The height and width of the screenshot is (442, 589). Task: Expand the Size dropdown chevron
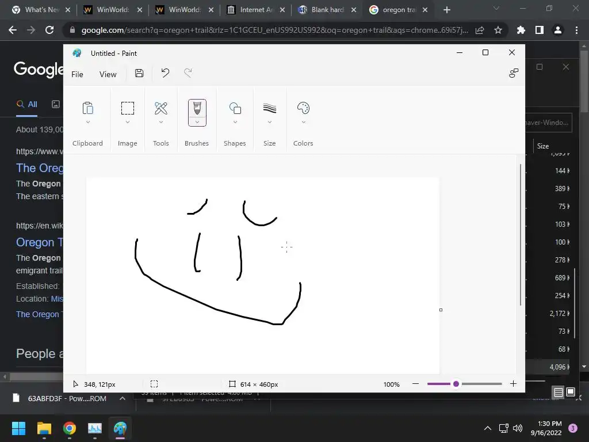(x=270, y=122)
